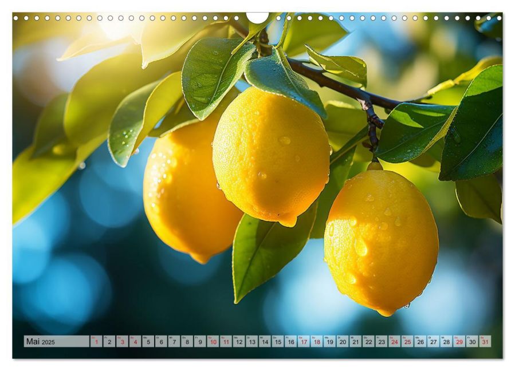Screen dimensions: 515x371
Task: Pick day 27 in the date row
Action: point(433,342)
